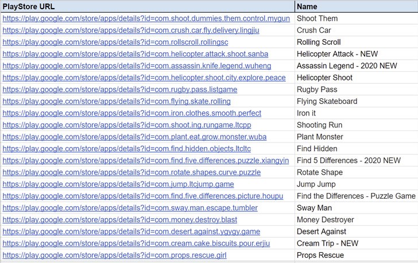Open the plant.eat.grow.monster.wuba link

[x=134, y=137]
